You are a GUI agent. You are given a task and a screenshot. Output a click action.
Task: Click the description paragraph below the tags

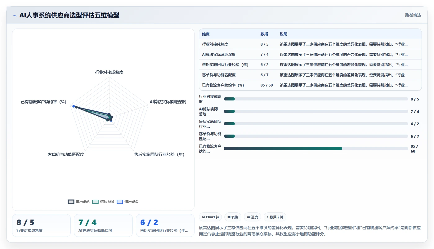310,231
